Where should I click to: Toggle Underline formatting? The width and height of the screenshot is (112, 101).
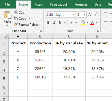point(60,23)
